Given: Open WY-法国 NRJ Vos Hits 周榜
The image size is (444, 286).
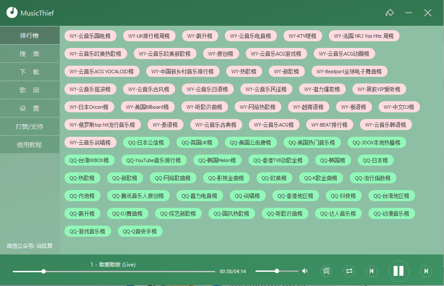Looking at the screenshot, I should pos(364,36).
